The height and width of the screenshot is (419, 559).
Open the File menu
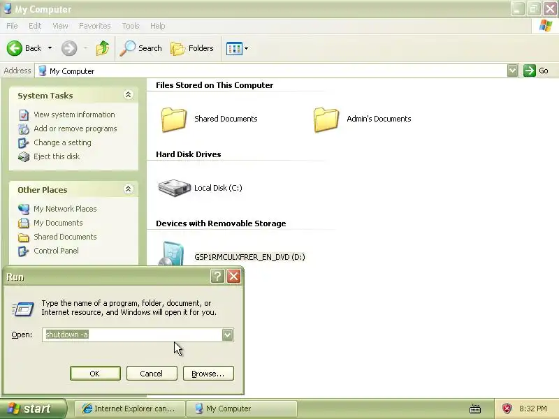(12, 26)
